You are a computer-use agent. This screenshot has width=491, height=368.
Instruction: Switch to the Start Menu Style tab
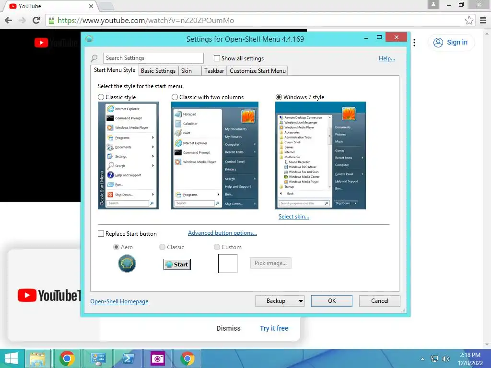click(115, 70)
